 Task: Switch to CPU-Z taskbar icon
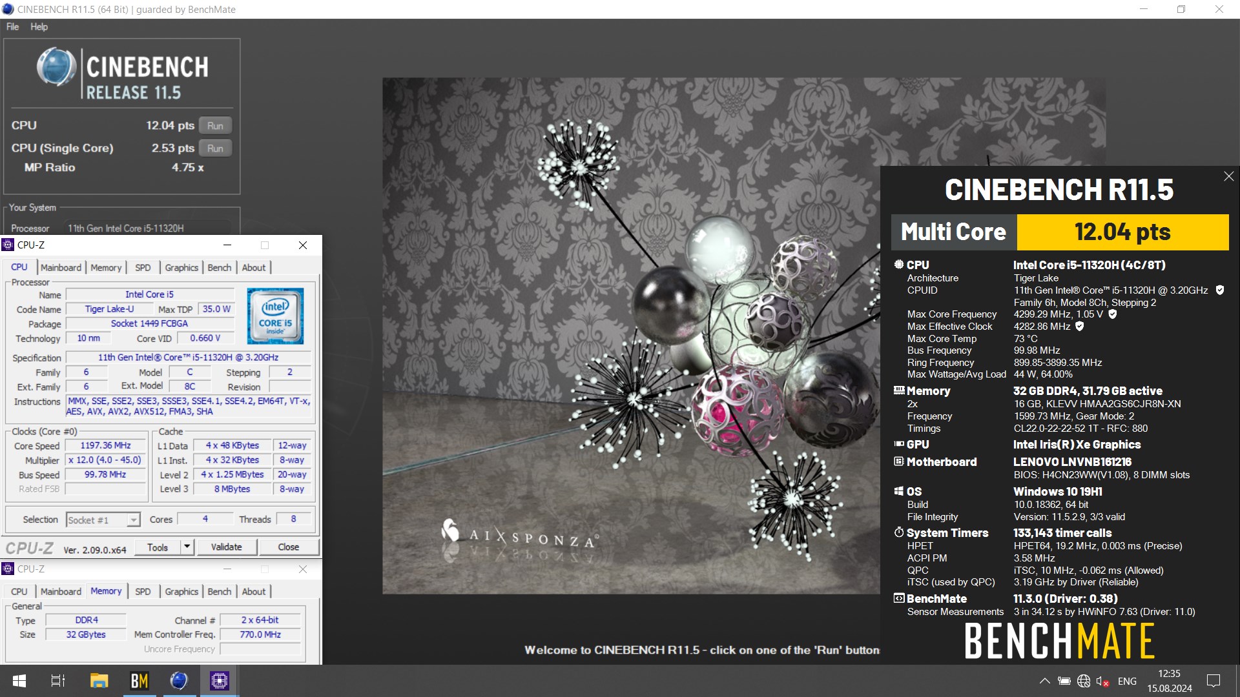click(219, 681)
